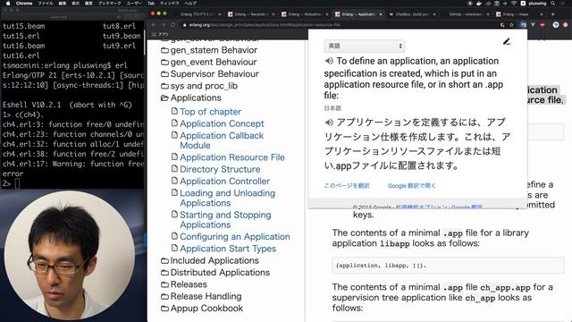Open the ブックマーク menu
572x322 pixels.
tap(109, 4)
